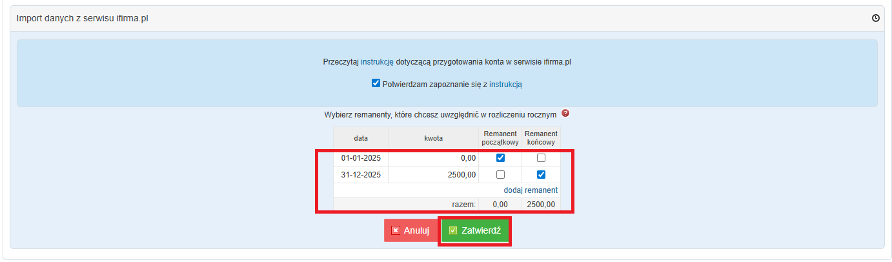Open the 'instrukcję' link in the first sentence
Screen dimensions: 892x262
378,63
